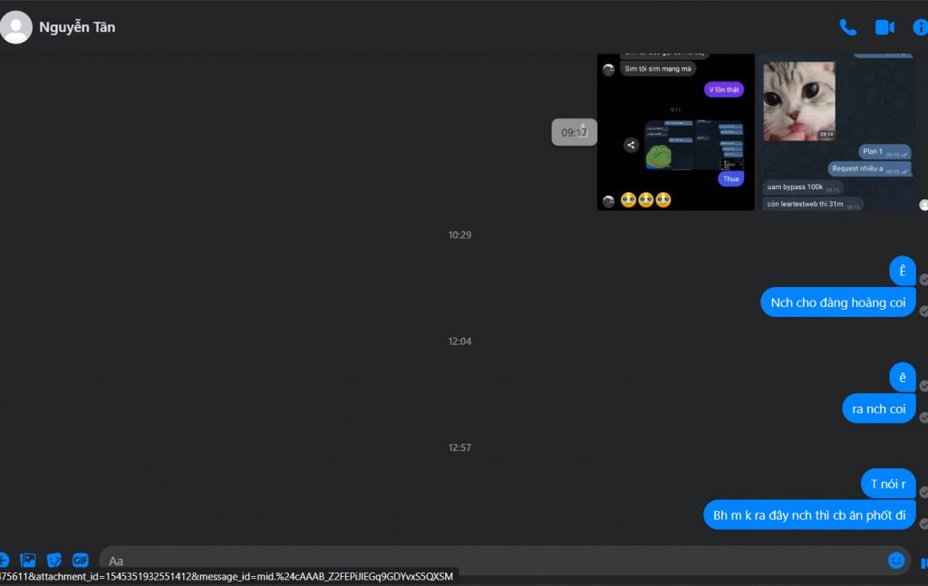
Task: Open the sticker picker
Action: 54,561
